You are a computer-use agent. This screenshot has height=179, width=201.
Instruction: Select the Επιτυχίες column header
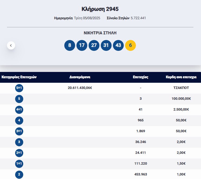pos(140,77)
